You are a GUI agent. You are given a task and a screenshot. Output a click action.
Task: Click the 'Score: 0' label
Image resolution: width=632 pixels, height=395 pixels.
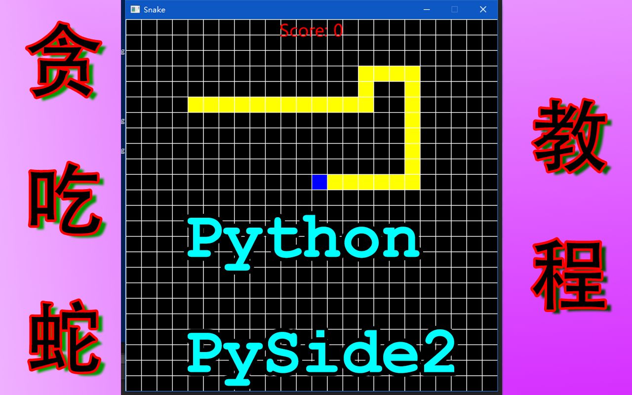click(x=311, y=31)
